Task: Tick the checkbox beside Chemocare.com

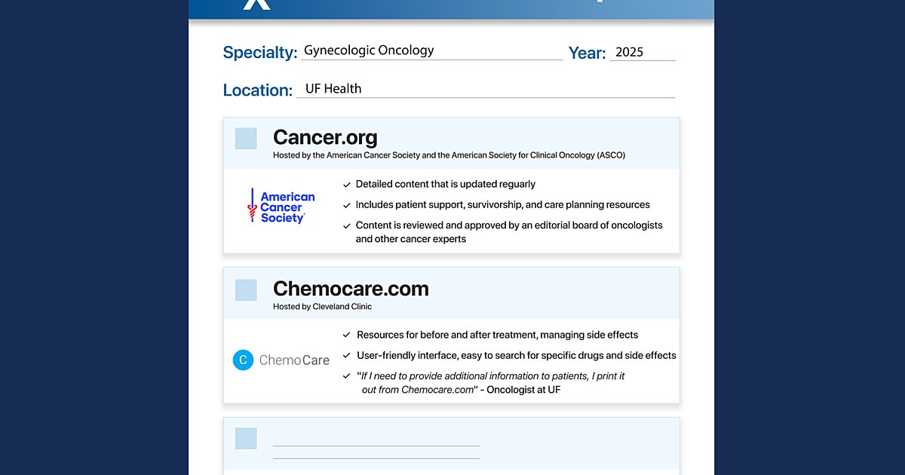Action: 246,290
